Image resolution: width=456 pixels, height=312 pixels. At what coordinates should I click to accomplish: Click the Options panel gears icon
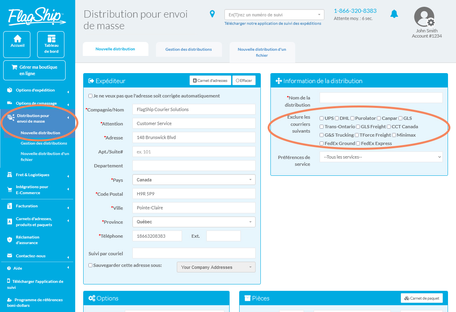(92, 298)
